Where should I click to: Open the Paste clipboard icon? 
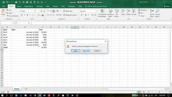click(x=3, y=11)
